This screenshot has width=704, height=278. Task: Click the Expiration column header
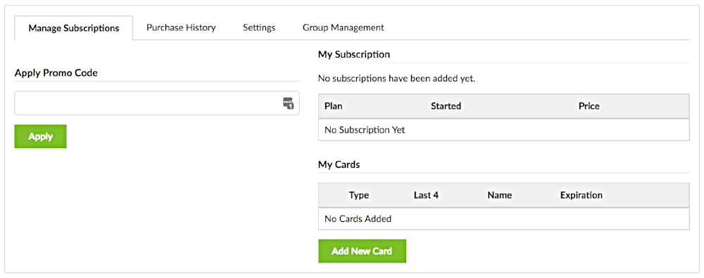pyautogui.click(x=582, y=195)
